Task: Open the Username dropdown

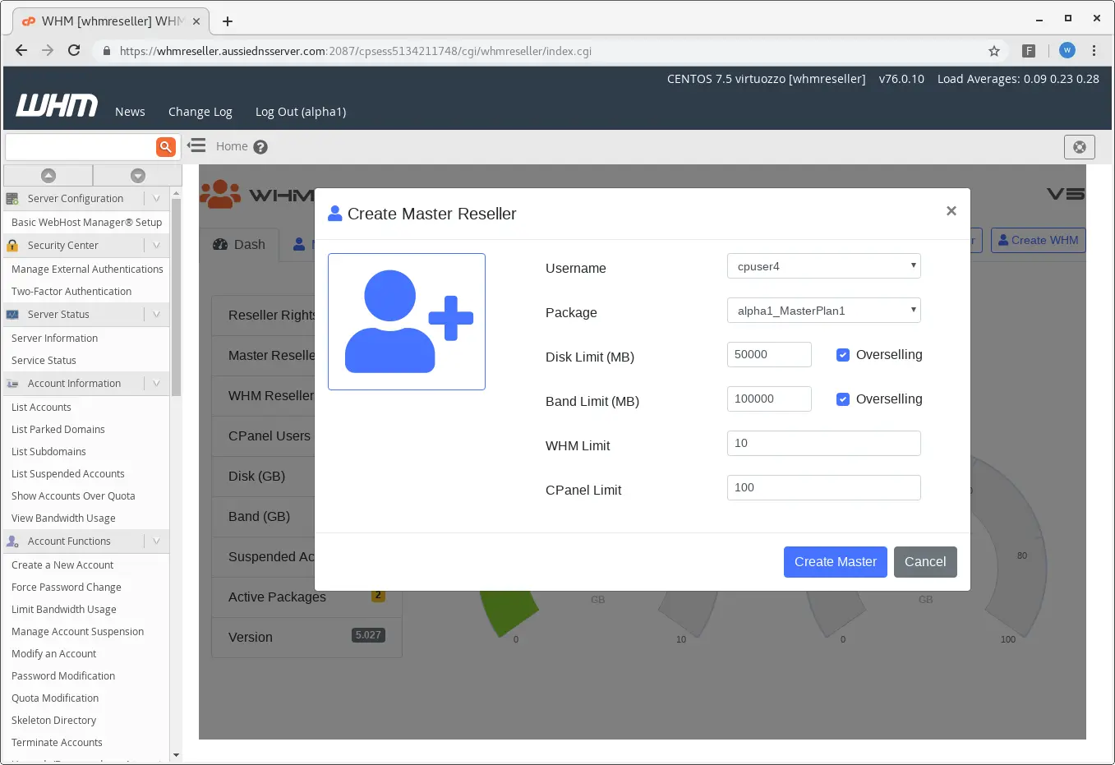Action: pos(824,266)
